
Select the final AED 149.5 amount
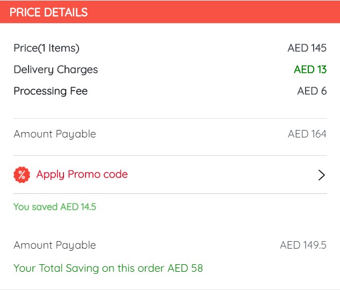coord(303,245)
